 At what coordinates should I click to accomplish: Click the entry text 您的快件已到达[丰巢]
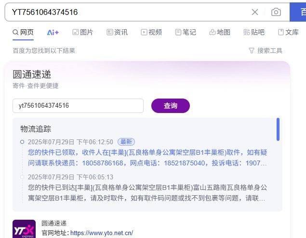point(147,193)
